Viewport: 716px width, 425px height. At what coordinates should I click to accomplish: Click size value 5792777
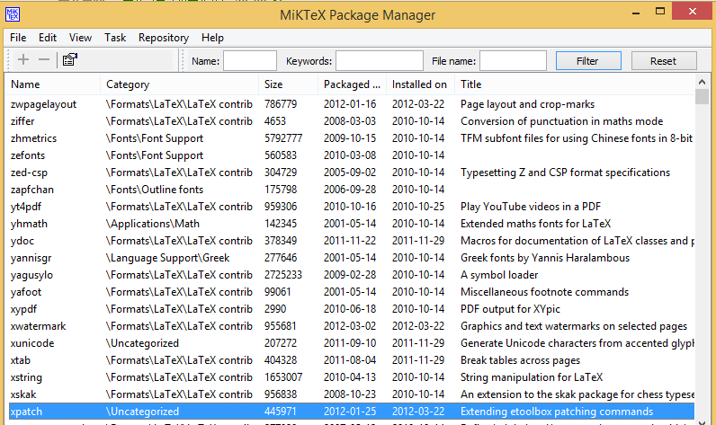283,138
